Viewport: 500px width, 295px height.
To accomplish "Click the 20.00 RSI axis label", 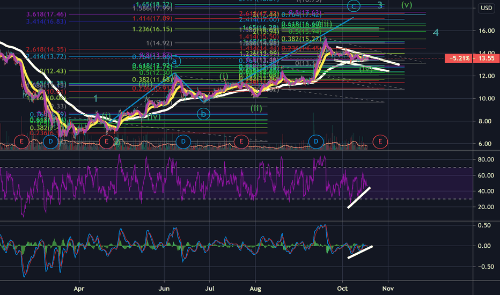I will [486, 207].
